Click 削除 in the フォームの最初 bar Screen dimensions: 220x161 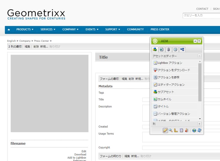131,79
